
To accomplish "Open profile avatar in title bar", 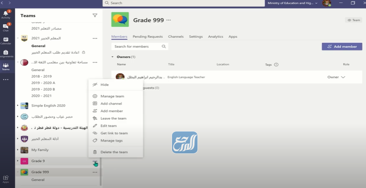I will [x=327, y=3].
